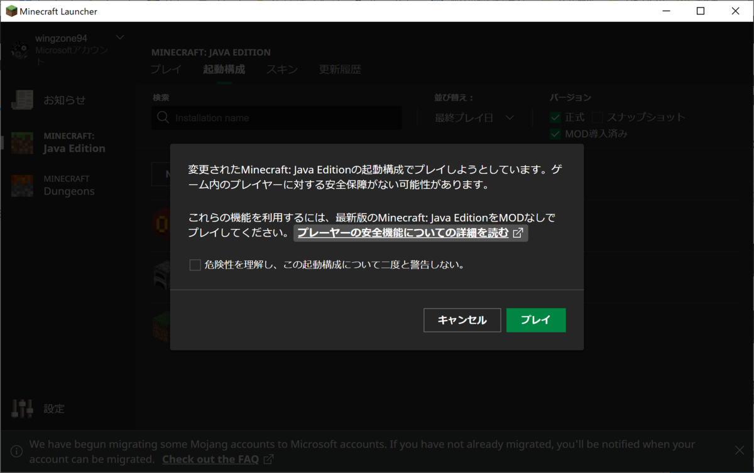Check the warning suppression checkbox in the dialog
The width and height of the screenshot is (754, 473).
tap(195, 265)
